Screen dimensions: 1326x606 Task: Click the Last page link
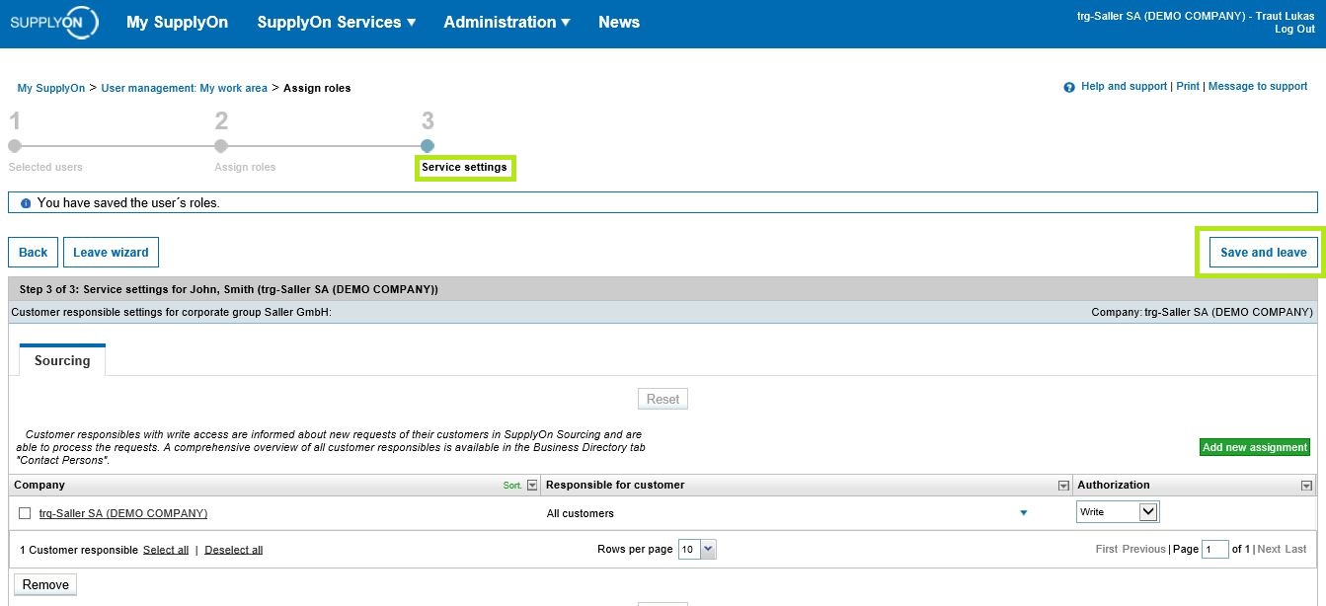[1295, 549]
